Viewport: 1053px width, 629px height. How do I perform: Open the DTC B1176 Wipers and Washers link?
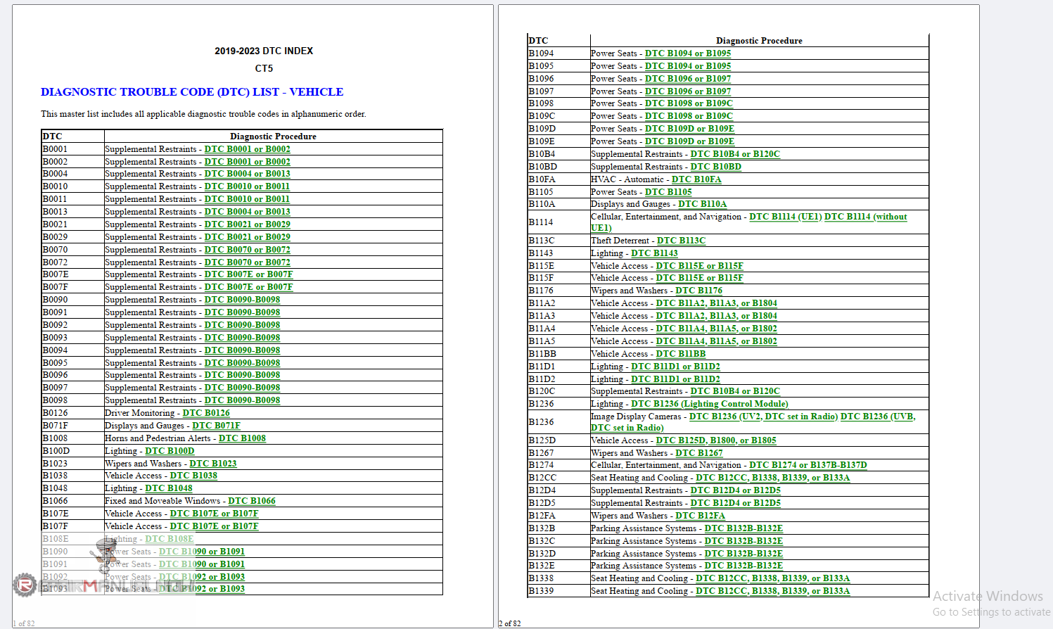tap(699, 291)
